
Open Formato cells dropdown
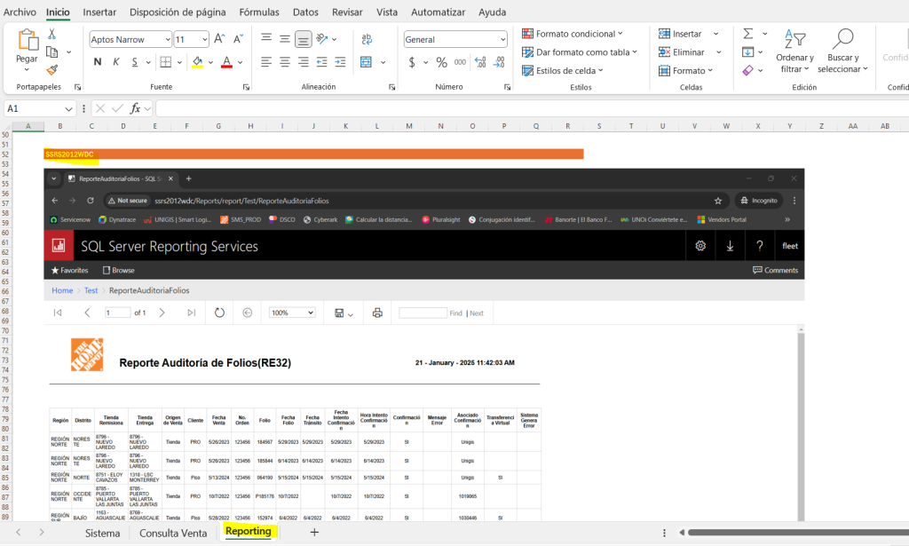[686, 71]
